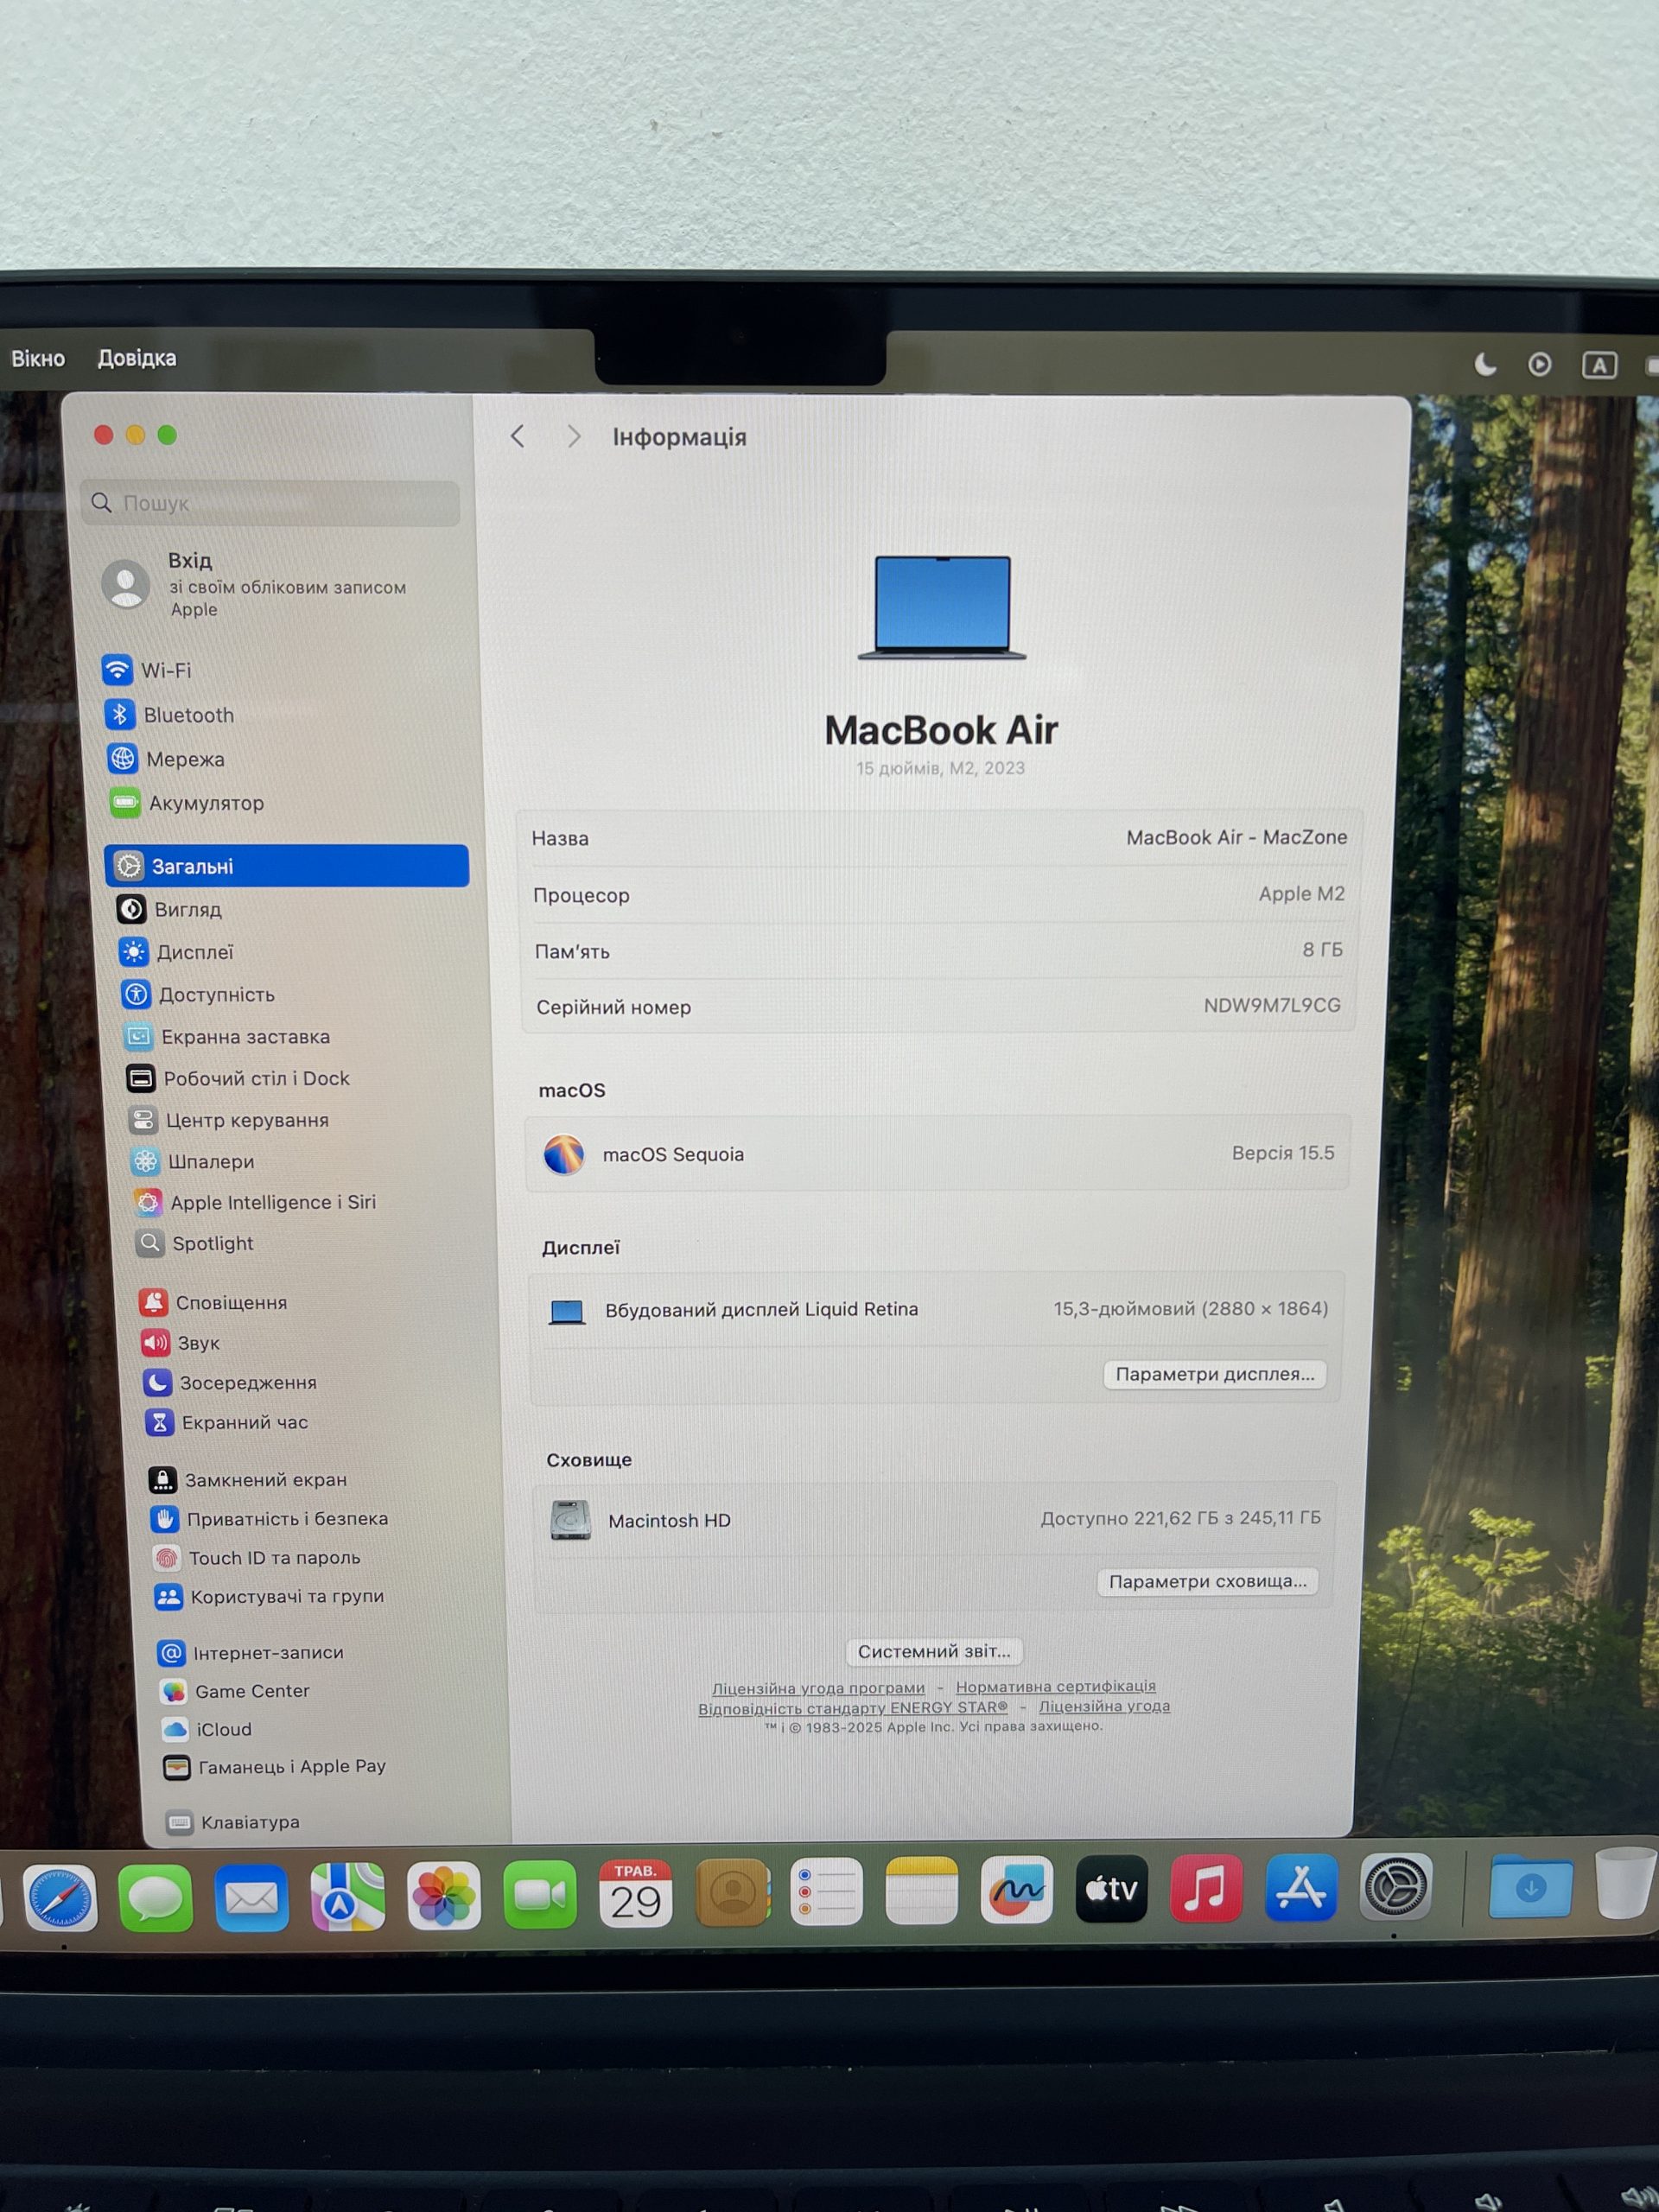Image resolution: width=1659 pixels, height=2212 pixels.
Task: Open Photos from the Dock
Action: (x=444, y=1895)
